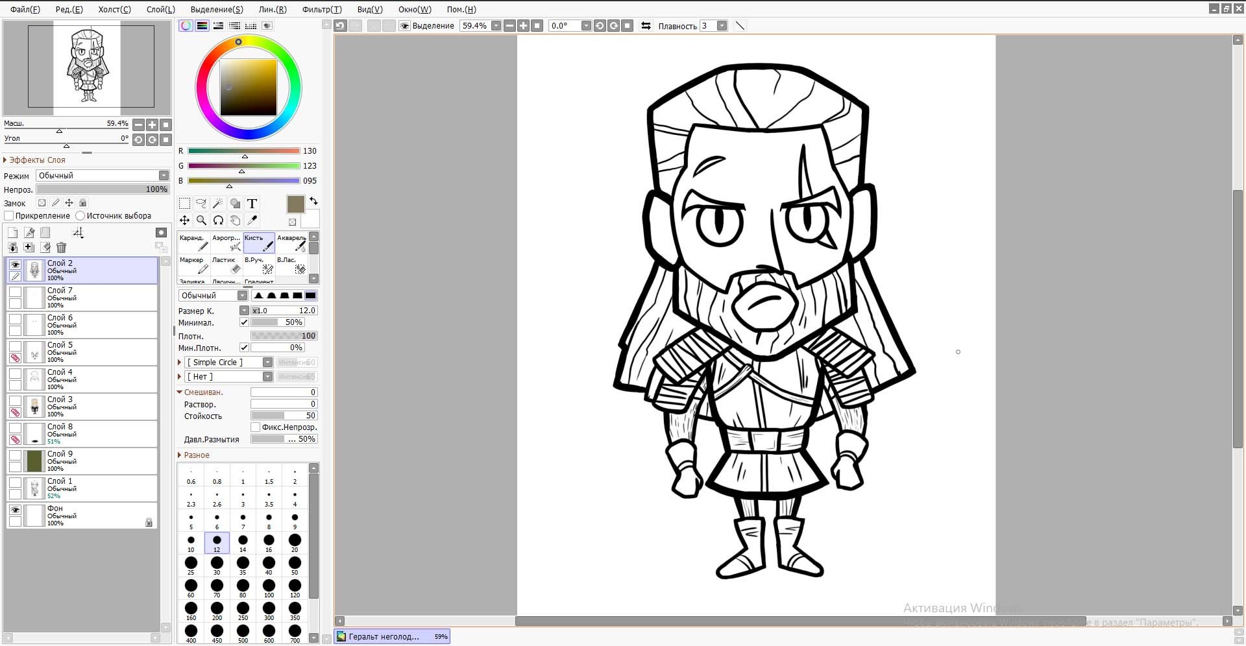Flip the canvas view horizontally
The width and height of the screenshot is (1246, 646).
[x=646, y=26]
